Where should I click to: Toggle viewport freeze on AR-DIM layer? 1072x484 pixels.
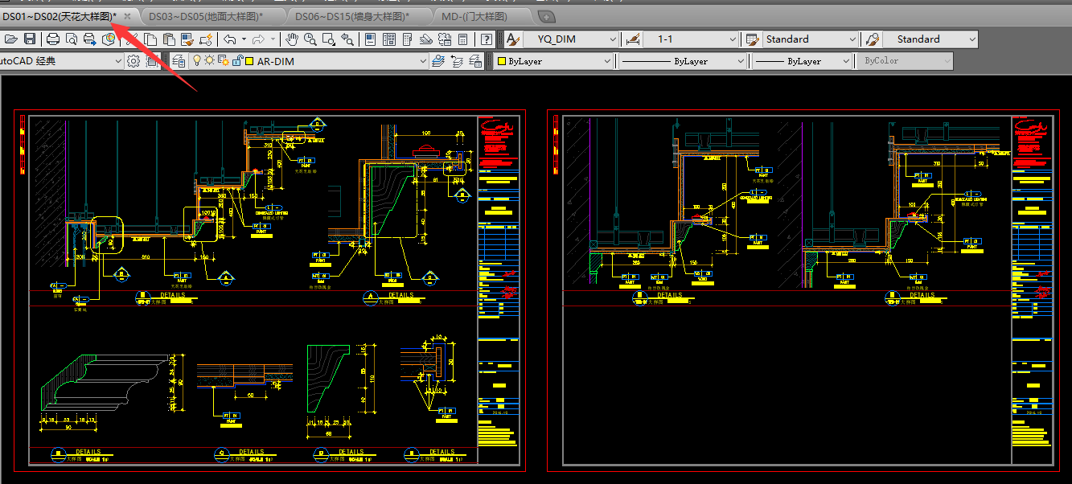224,60
